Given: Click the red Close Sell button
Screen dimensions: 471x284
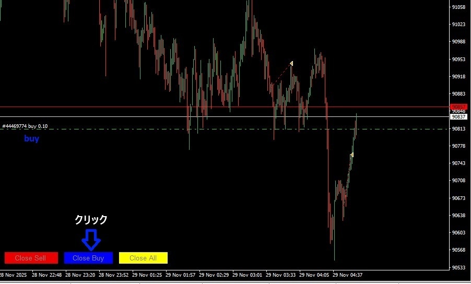Looking at the screenshot, I should tap(31, 258).
